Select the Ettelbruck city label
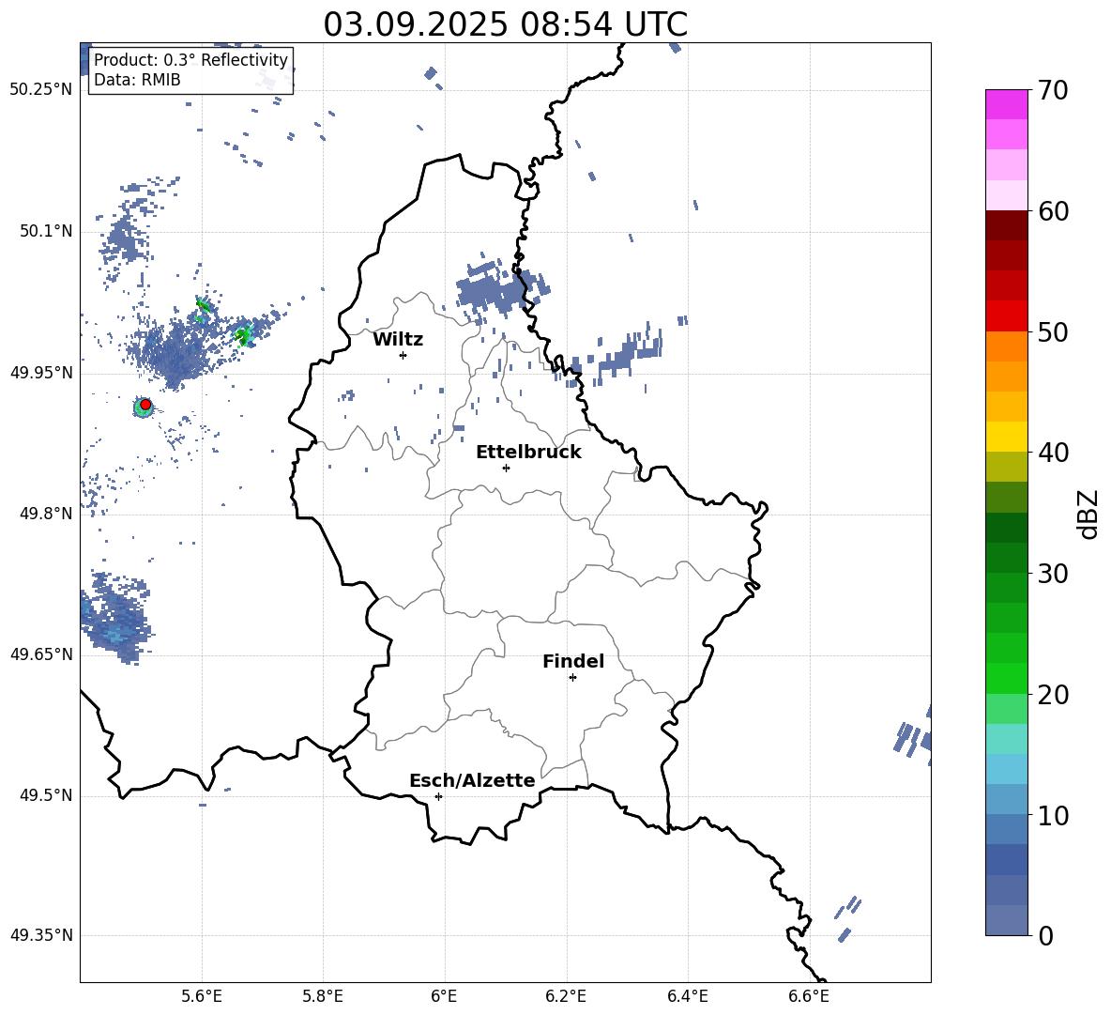The image size is (1111, 1015). point(528,453)
